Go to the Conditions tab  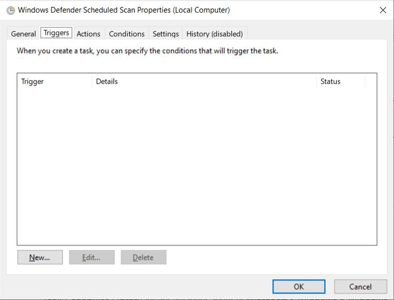click(x=127, y=34)
